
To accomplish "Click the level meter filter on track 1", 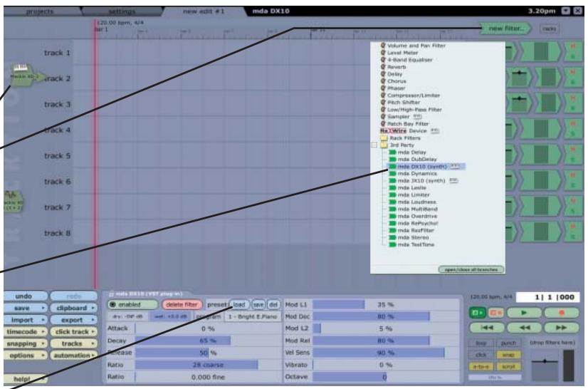I will (x=541, y=51).
